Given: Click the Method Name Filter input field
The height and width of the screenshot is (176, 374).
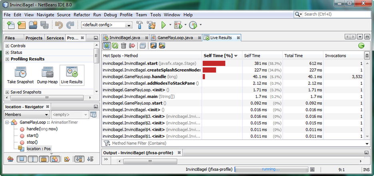Looking at the screenshot, I should 238,143.
